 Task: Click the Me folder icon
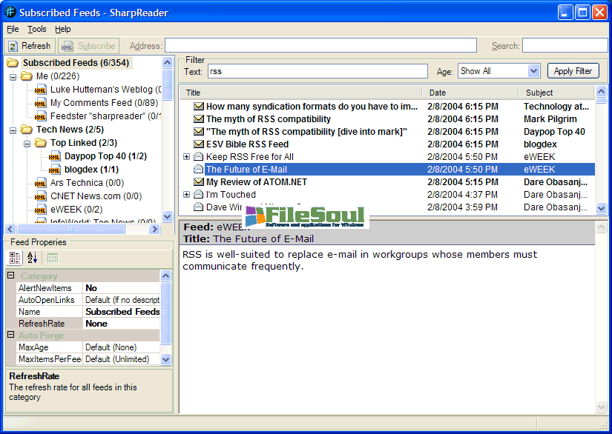pyautogui.click(x=27, y=76)
